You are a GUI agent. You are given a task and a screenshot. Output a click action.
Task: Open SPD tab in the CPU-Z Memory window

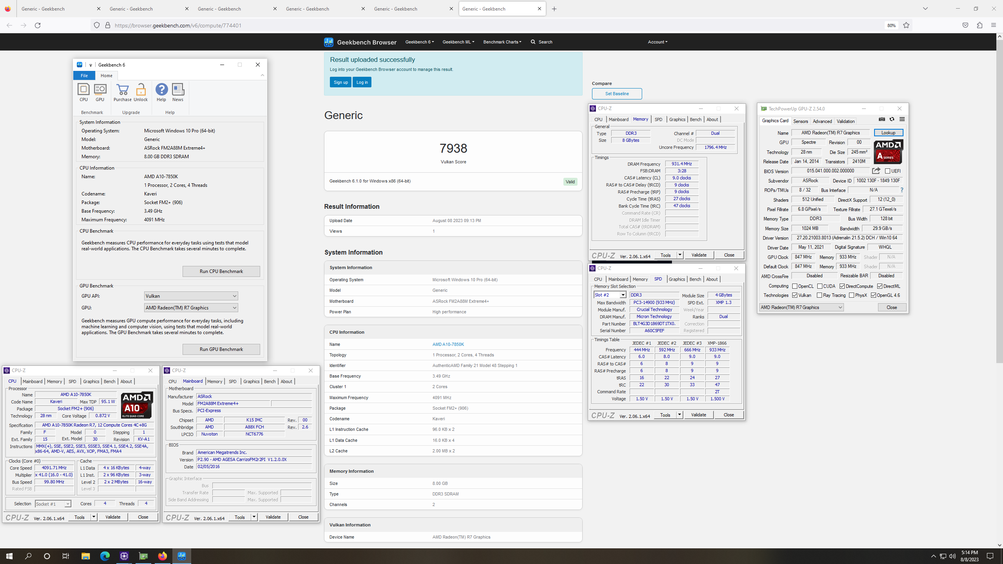point(659,119)
